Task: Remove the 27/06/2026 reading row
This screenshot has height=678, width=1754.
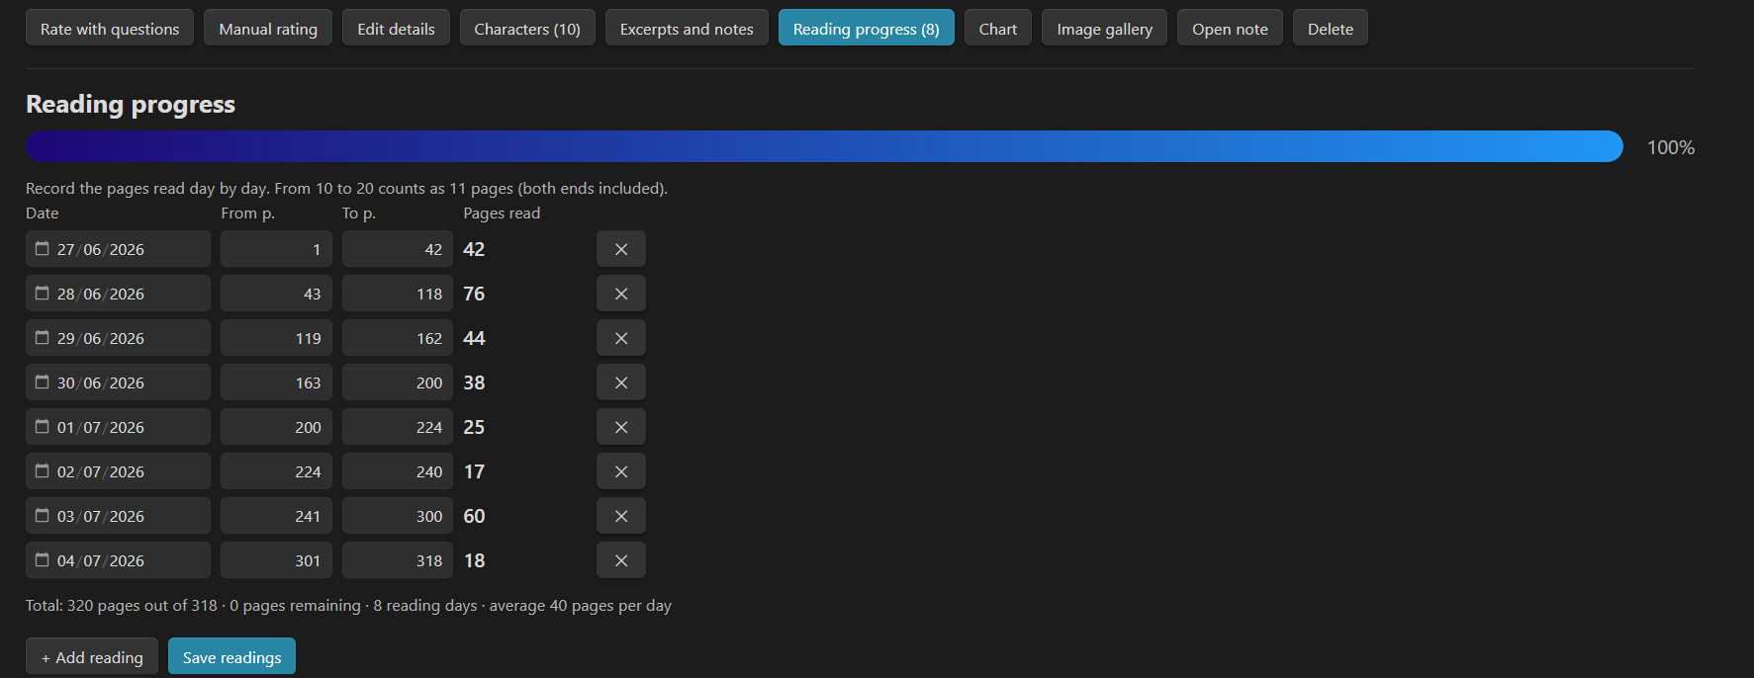Action: 621,249
